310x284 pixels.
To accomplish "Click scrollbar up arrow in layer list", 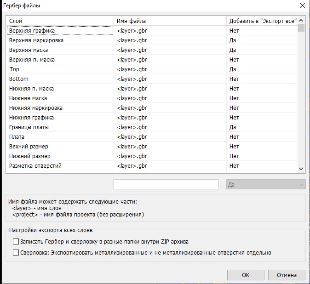I will (x=301, y=20).
